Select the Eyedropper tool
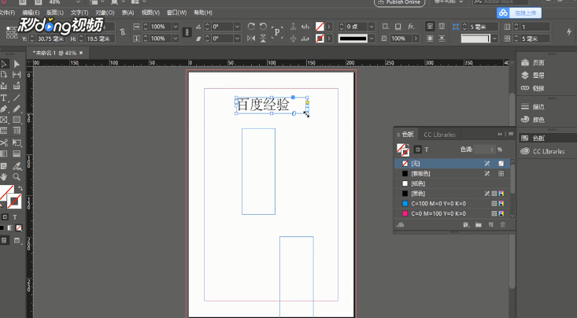The image size is (577, 318). [17, 166]
